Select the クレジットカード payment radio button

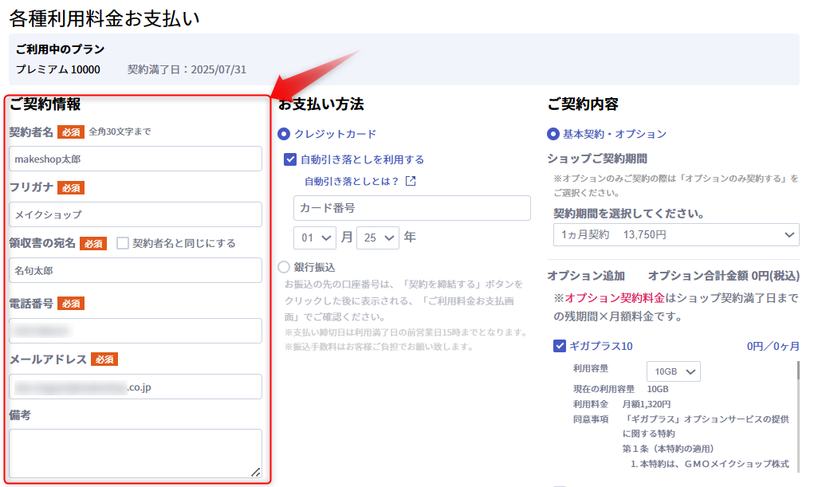284,134
